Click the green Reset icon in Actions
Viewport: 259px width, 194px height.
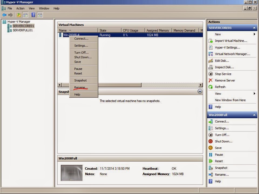coord(211,161)
